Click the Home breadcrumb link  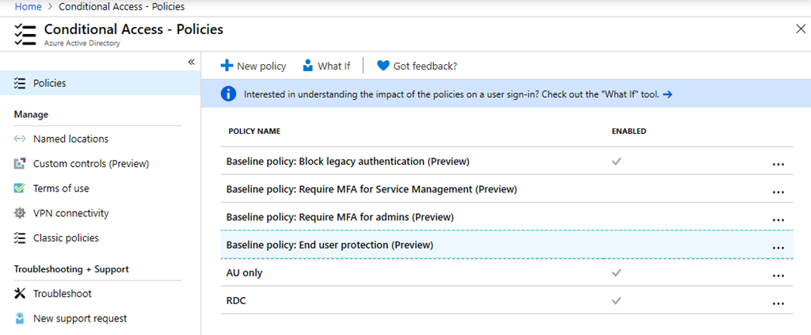[x=28, y=6]
